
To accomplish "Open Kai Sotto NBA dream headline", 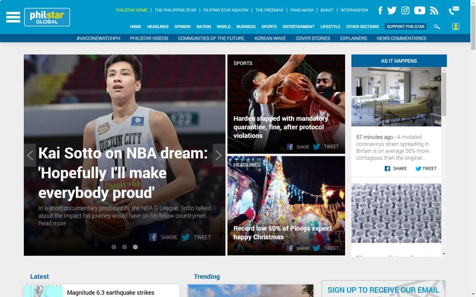I will (x=123, y=173).
